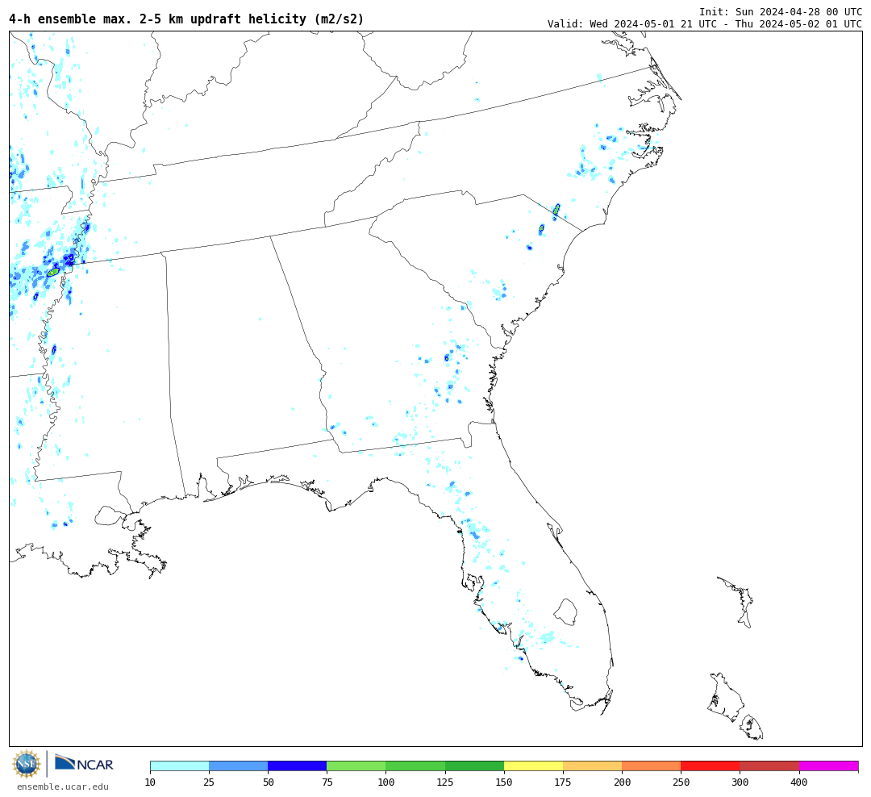
Task: Select the dark green 125–150 colorbar segment
Action: point(474,766)
